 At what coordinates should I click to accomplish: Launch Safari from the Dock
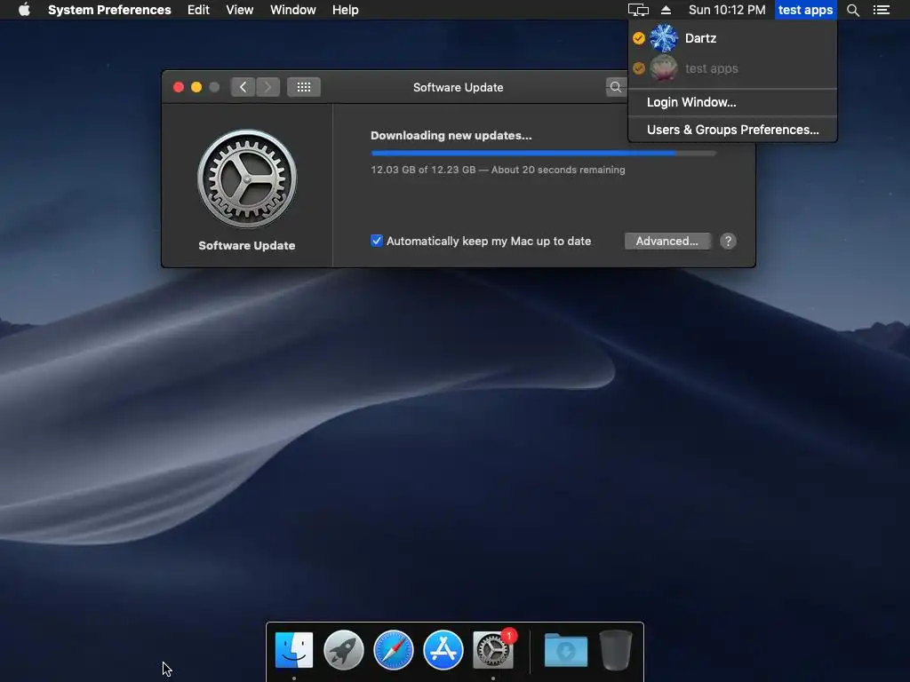pos(394,650)
